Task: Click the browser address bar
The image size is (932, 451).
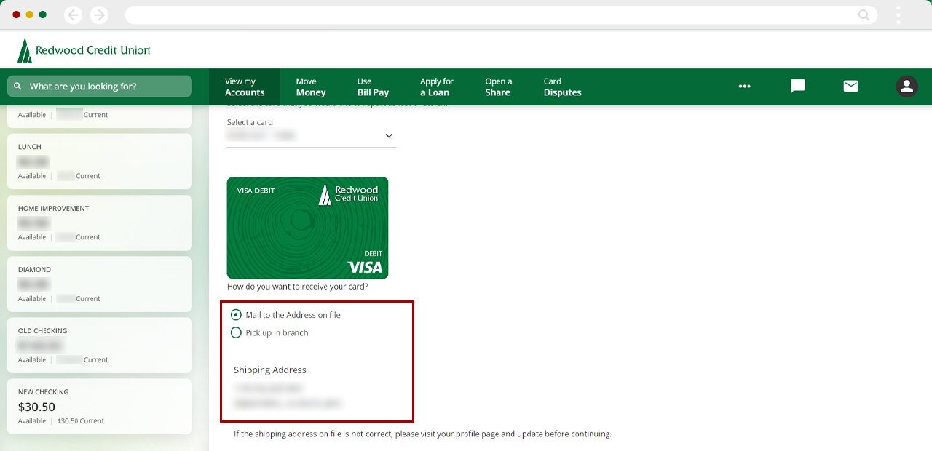Action: [x=501, y=15]
